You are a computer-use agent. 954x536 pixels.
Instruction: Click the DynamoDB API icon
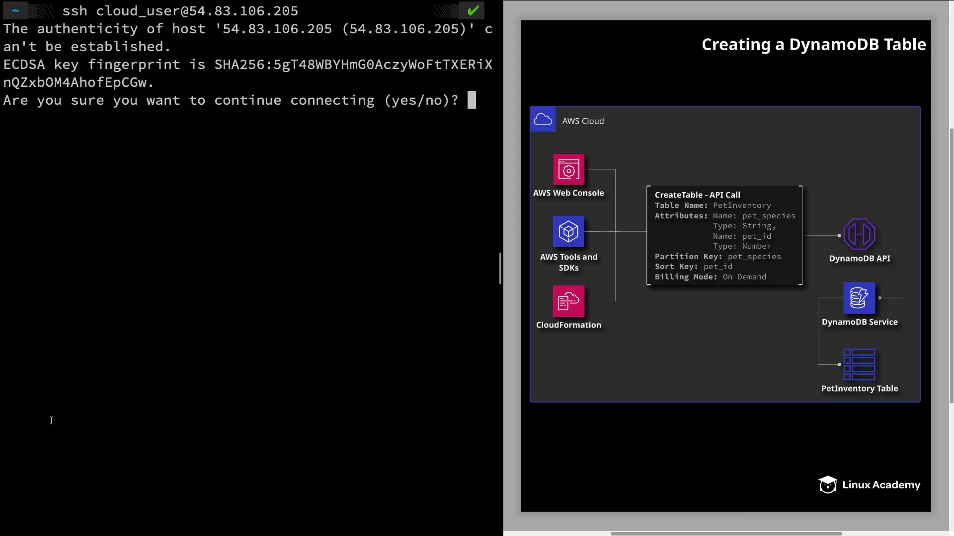pos(859,234)
